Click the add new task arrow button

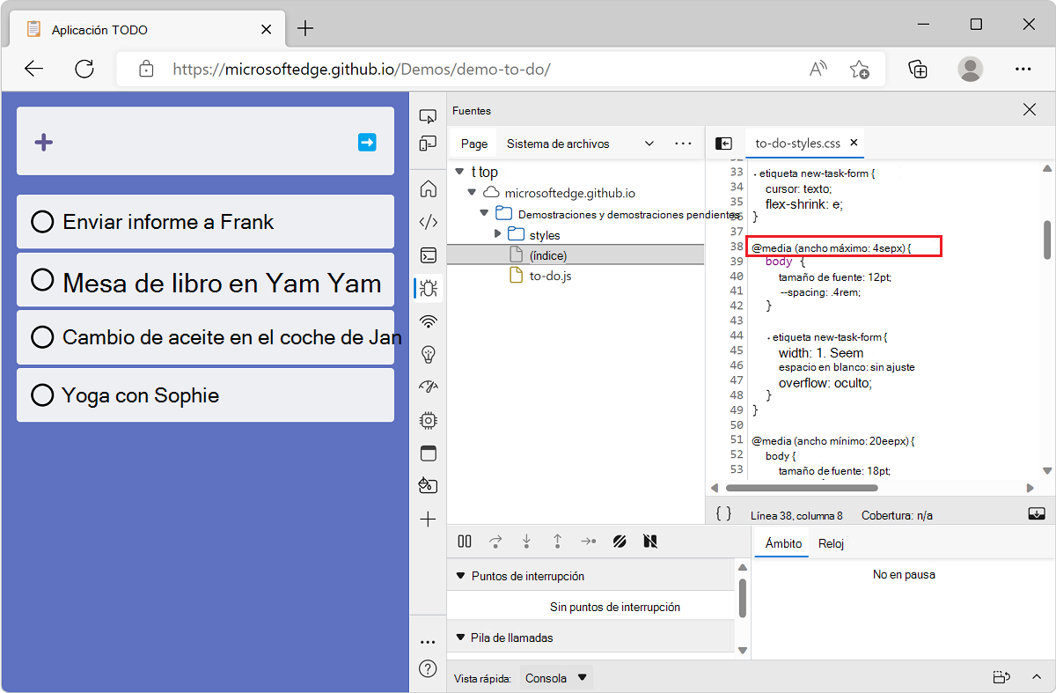[368, 143]
